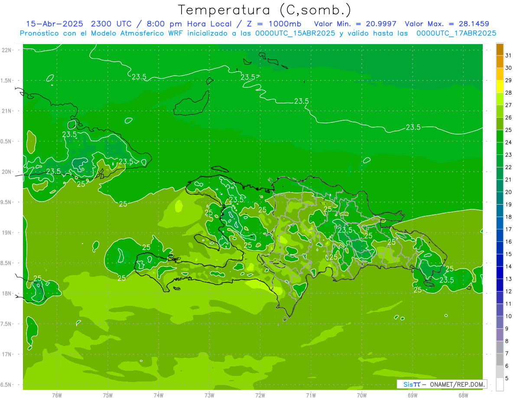Image resolution: width=520 pixels, height=401 pixels.
Task: Click the legend value '29'
Action: click(508, 80)
